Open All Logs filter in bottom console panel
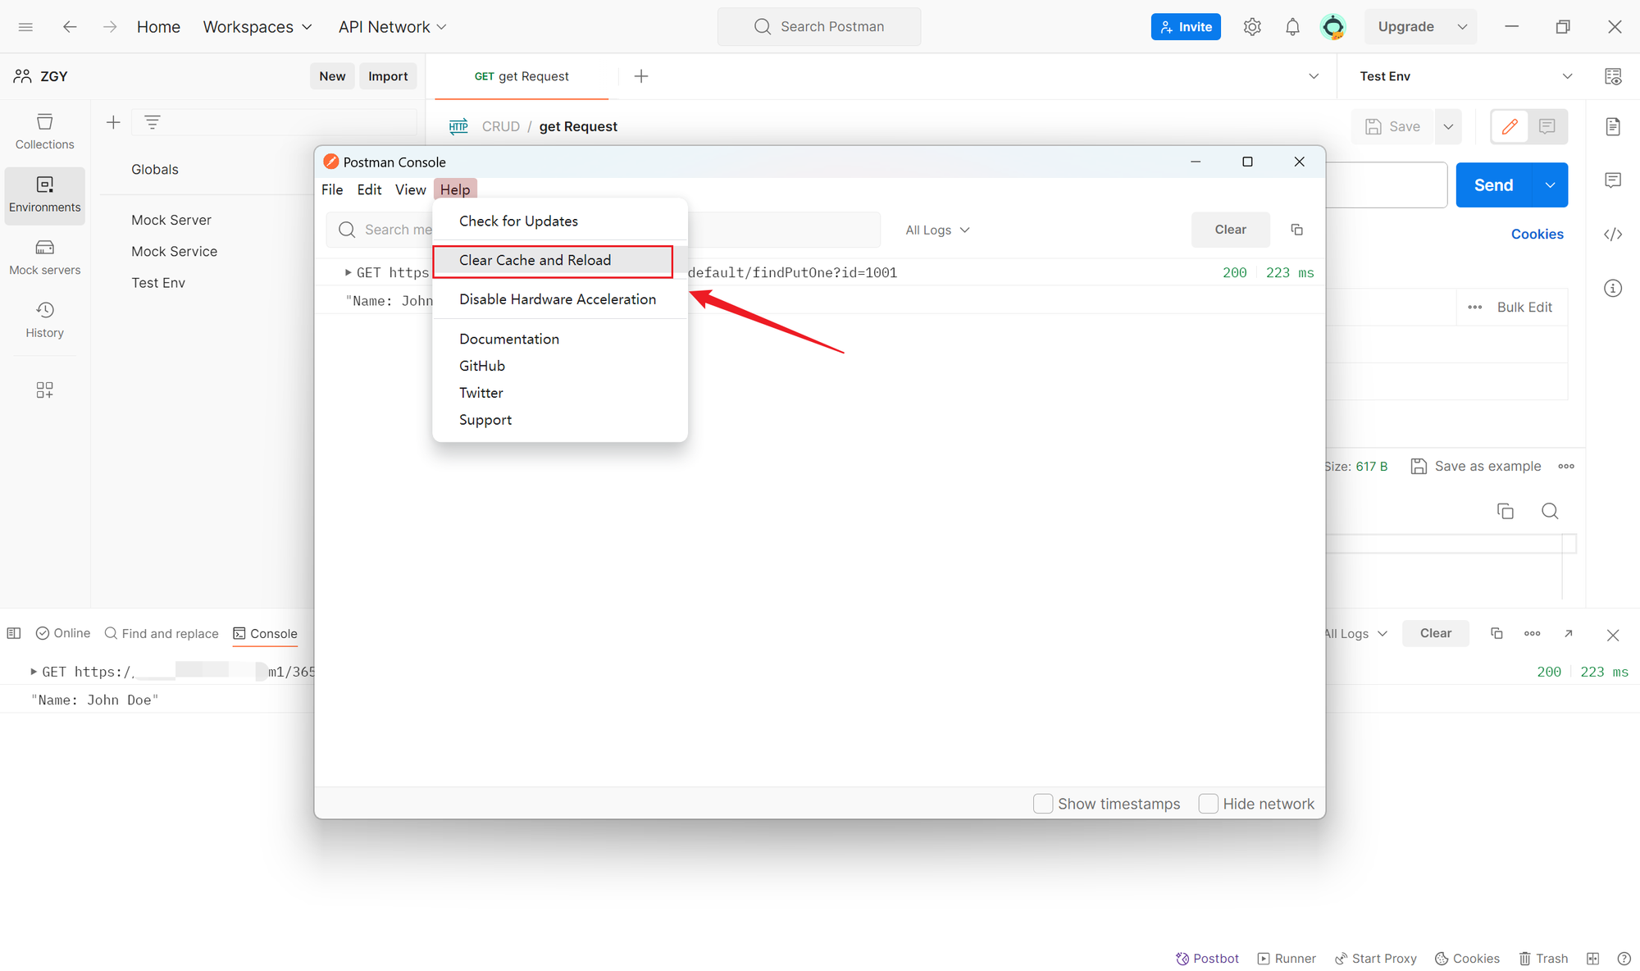The image size is (1640, 971). [x=1356, y=634]
